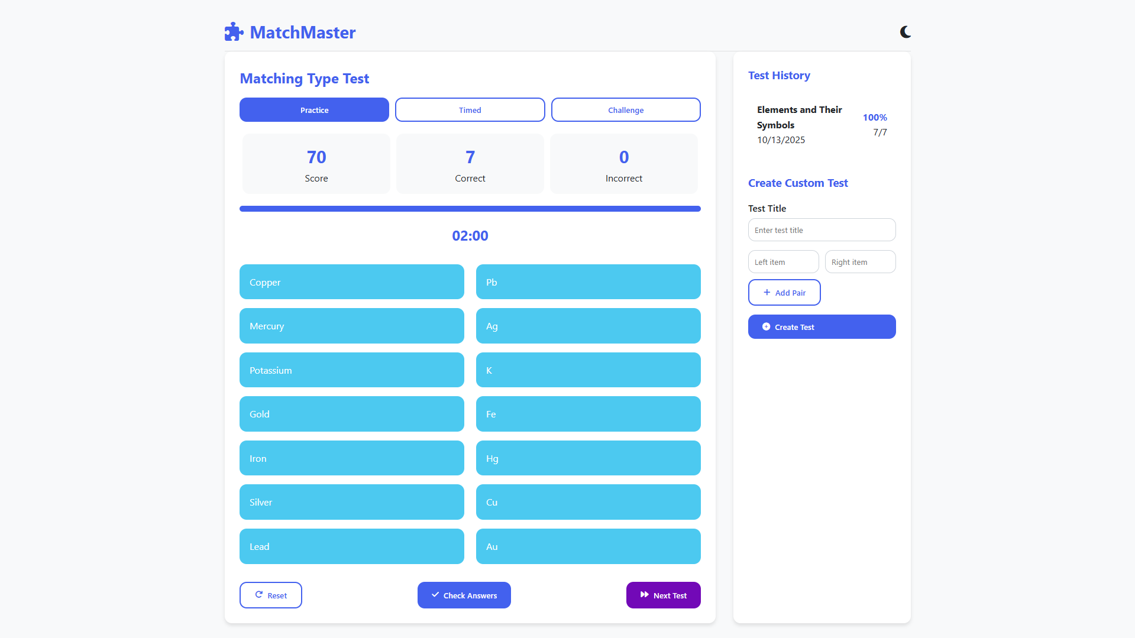Switch to Practice mode tab
1135x638 pixels.
coord(314,110)
